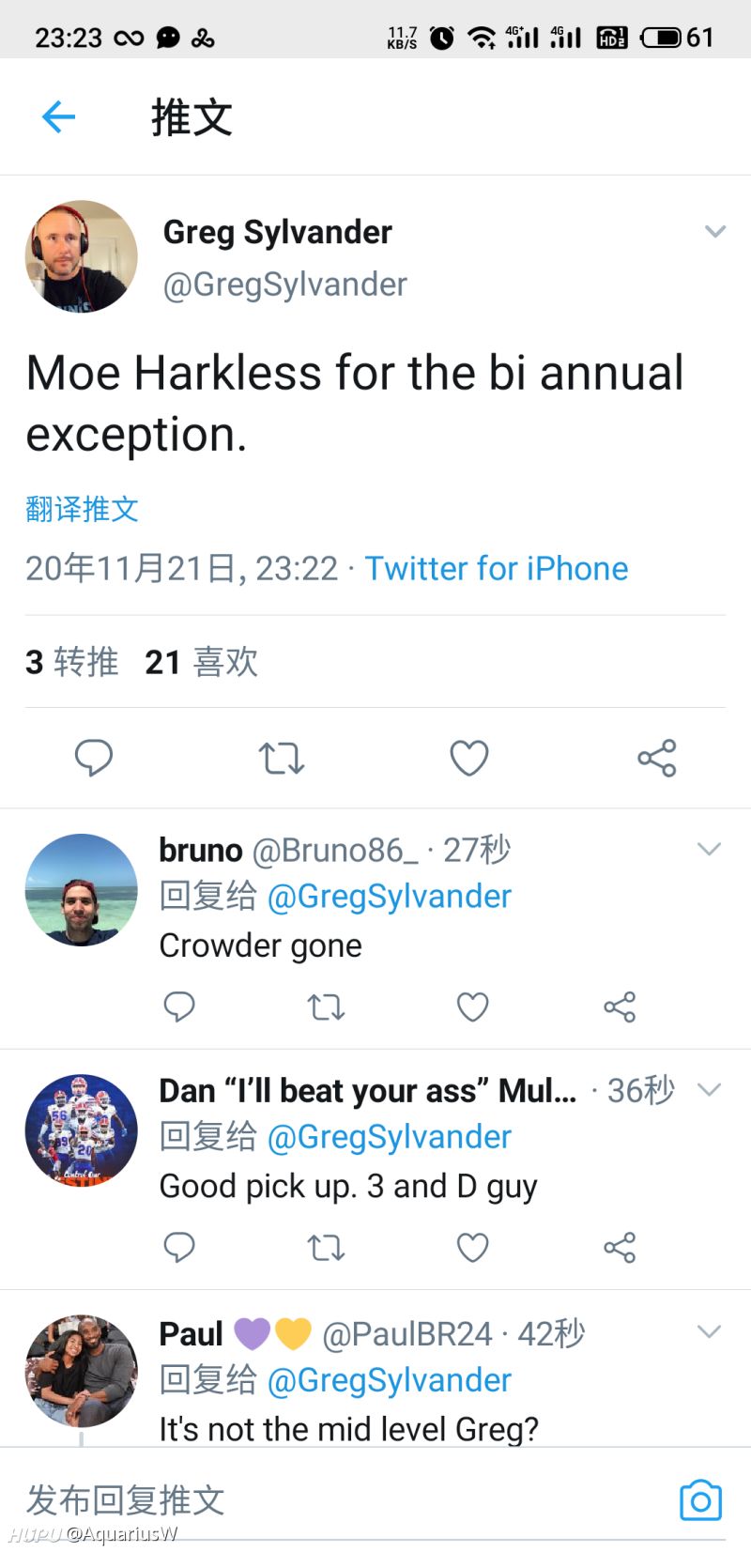Open camera icon in reply bar
751x1552 pixels.
(x=700, y=1500)
